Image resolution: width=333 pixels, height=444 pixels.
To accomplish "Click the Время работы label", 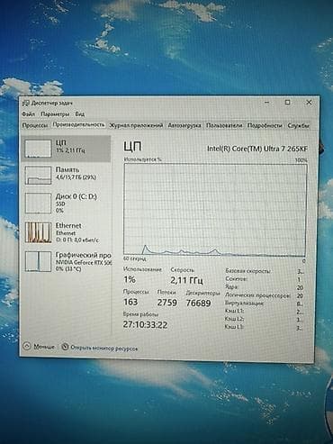I will coord(140,314).
